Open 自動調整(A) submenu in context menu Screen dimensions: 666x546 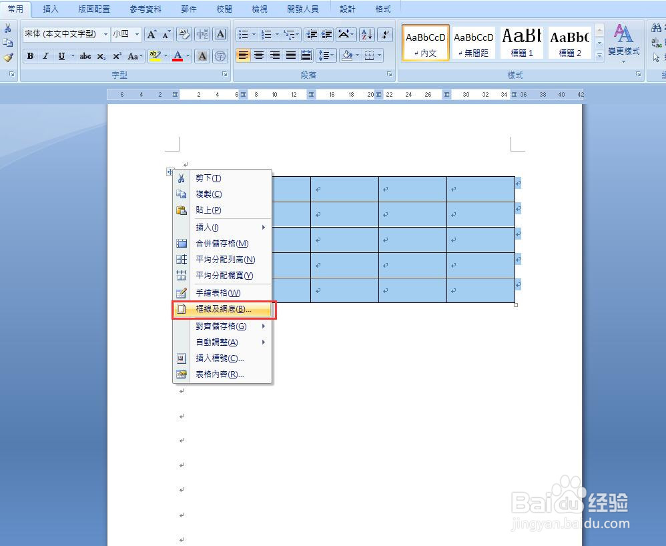click(x=222, y=342)
